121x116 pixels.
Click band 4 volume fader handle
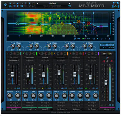click(59, 73)
